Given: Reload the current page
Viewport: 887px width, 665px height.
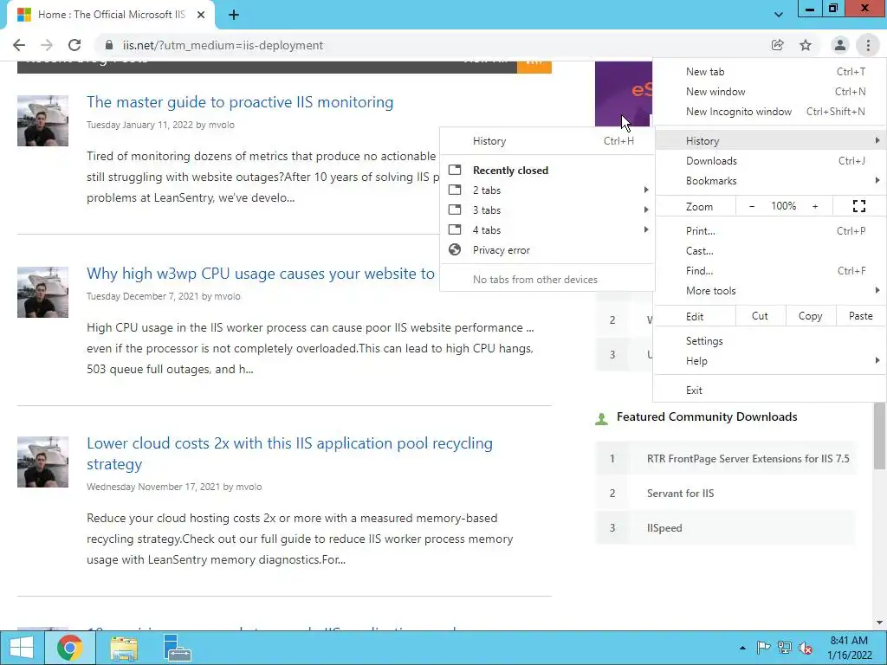Looking at the screenshot, I should pyautogui.click(x=74, y=45).
